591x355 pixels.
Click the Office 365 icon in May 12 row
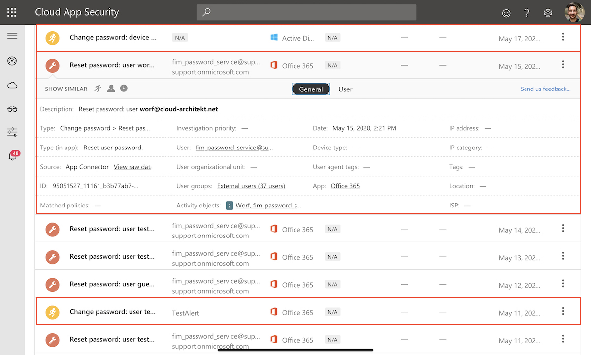click(274, 284)
